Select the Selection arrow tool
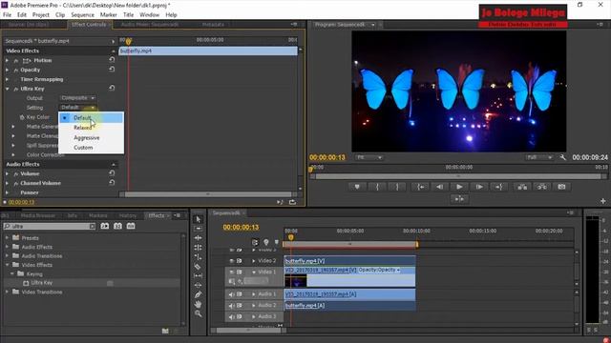 pyautogui.click(x=198, y=219)
